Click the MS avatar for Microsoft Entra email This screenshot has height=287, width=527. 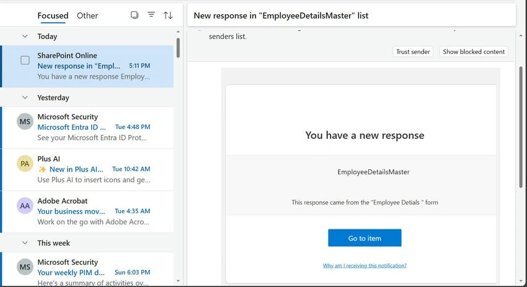pyautogui.click(x=25, y=121)
